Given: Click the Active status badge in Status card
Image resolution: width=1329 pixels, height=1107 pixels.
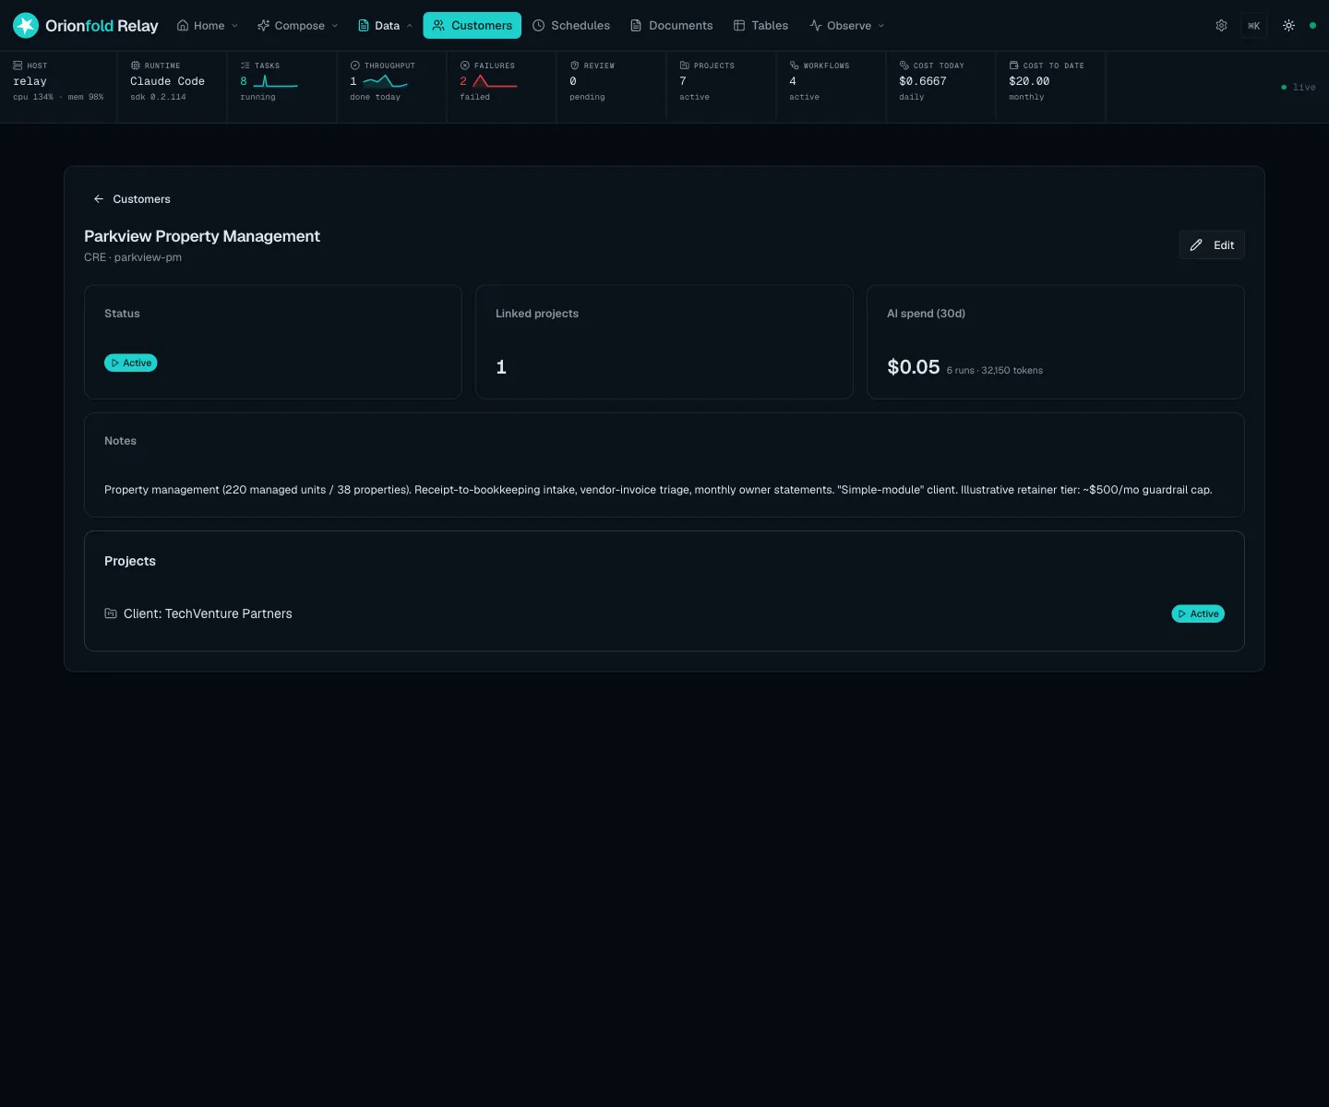Looking at the screenshot, I should 131,363.
